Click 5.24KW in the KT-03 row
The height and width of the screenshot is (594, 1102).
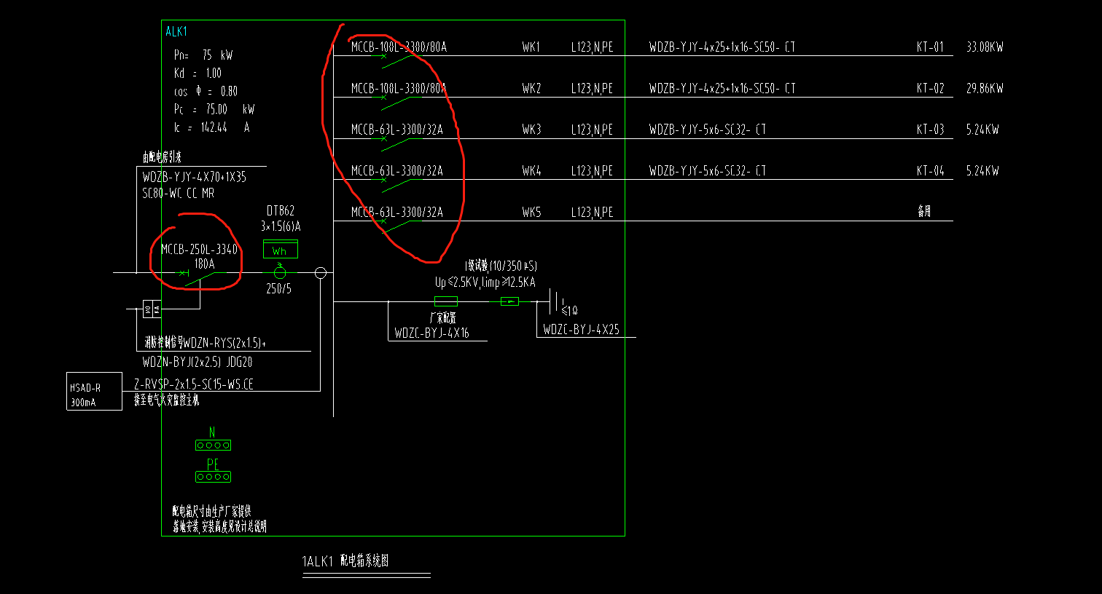coord(982,130)
